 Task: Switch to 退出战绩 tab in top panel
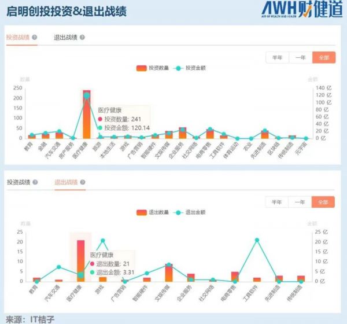[65, 37]
